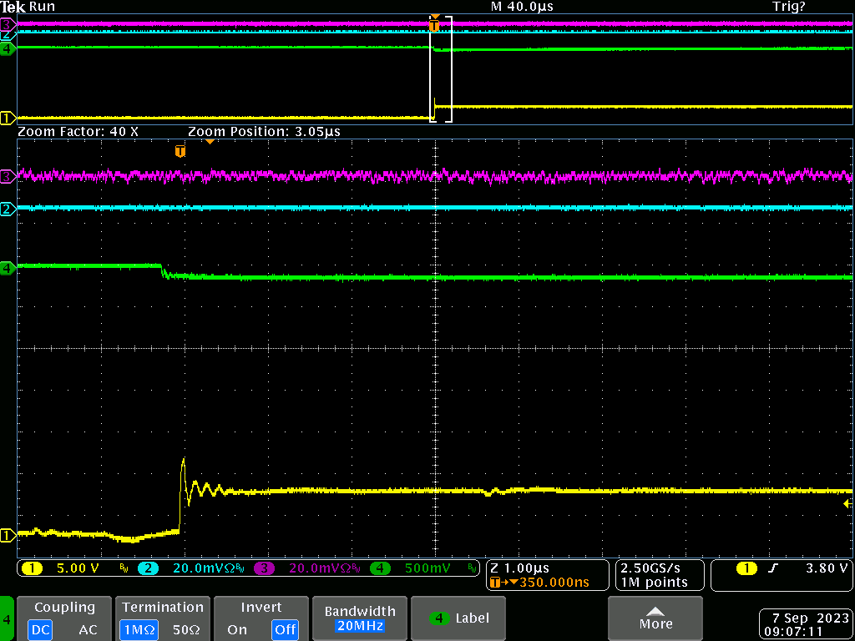855x641 pixels.
Task: Click the yellow channel 1 badge beside 5.00 V
Action: pyautogui.click(x=32, y=568)
